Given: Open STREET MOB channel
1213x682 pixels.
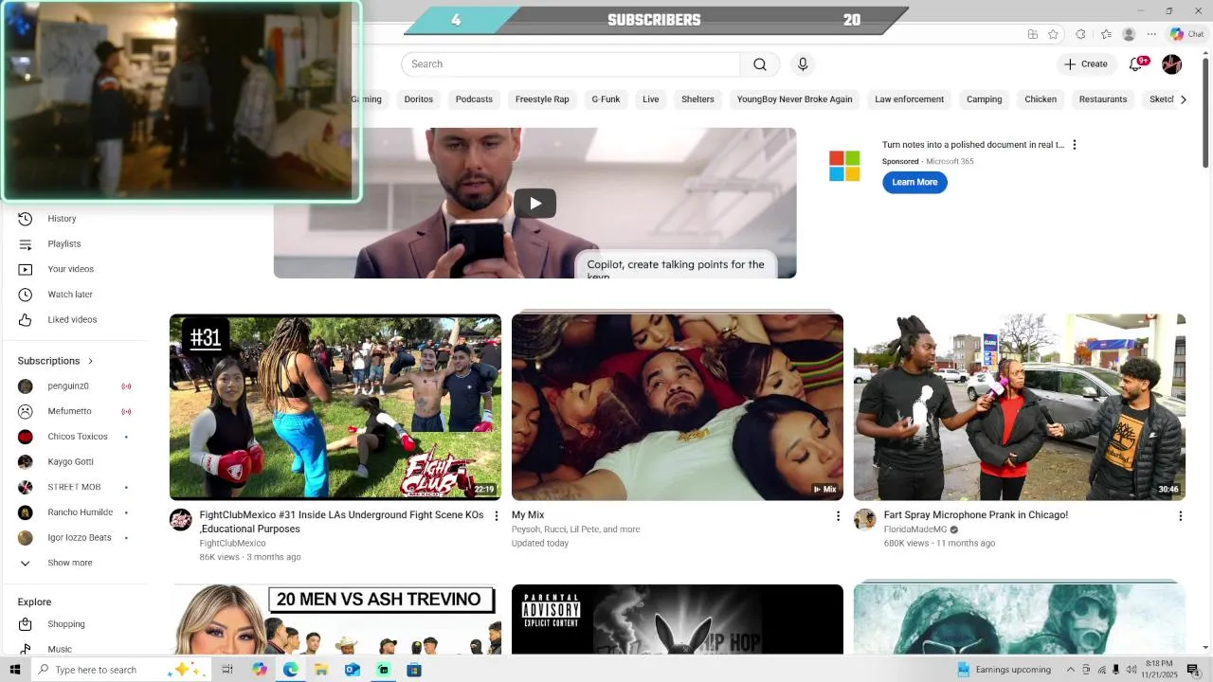Looking at the screenshot, I should point(74,487).
